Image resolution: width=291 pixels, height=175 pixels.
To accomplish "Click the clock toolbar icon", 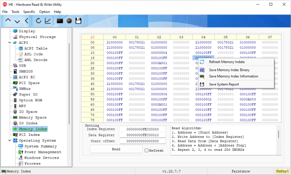I will [x=69, y=20].
